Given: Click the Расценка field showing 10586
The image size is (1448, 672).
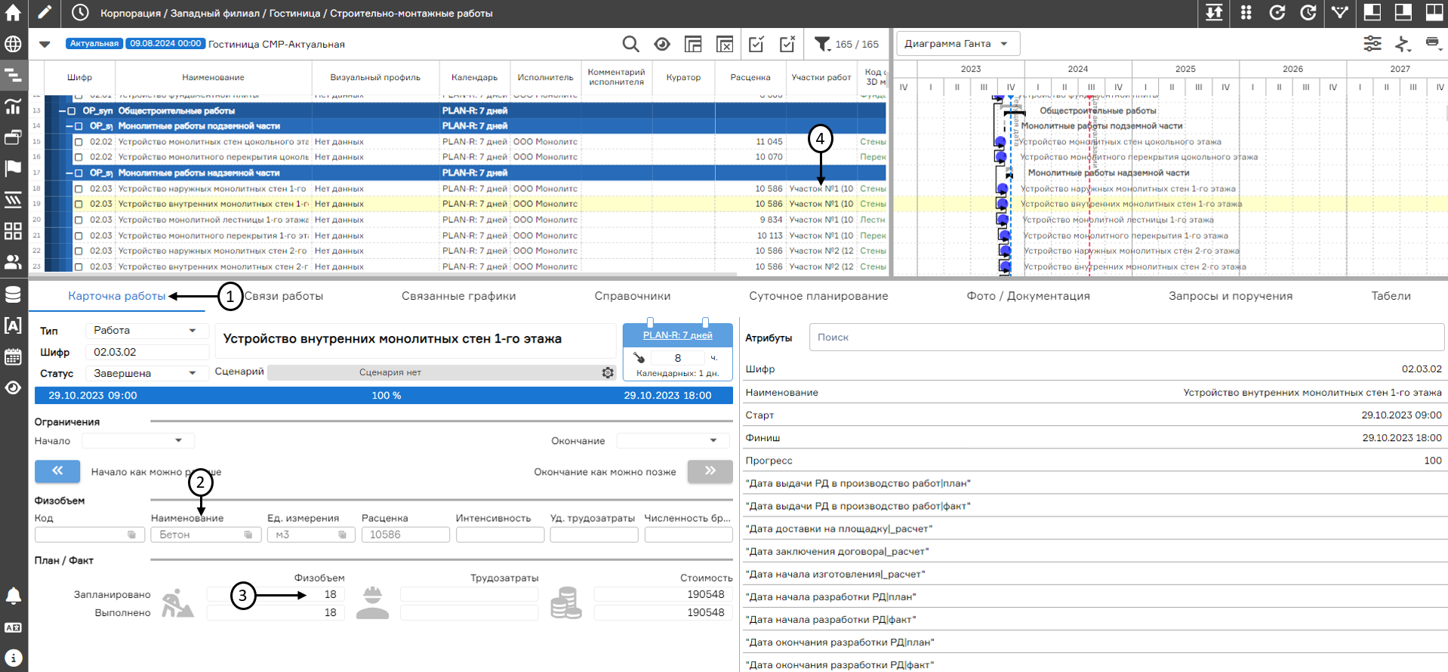Looking at the screenshot, I should click(x=405, y=535).
